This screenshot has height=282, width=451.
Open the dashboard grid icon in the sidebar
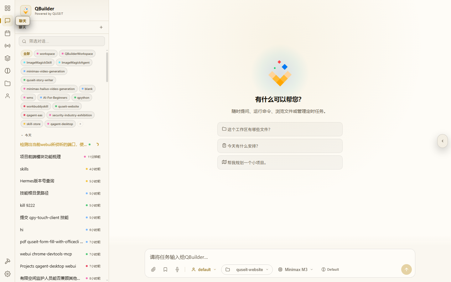(8, 8)
